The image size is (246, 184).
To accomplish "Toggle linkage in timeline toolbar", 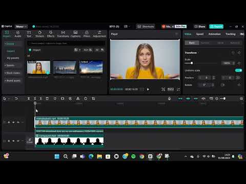I will point(196,99).
